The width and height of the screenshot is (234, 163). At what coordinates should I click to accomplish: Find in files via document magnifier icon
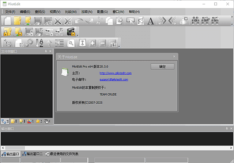71,43
